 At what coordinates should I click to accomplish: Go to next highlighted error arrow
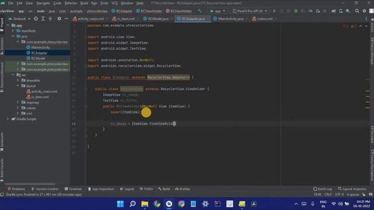tap(366, 26)
